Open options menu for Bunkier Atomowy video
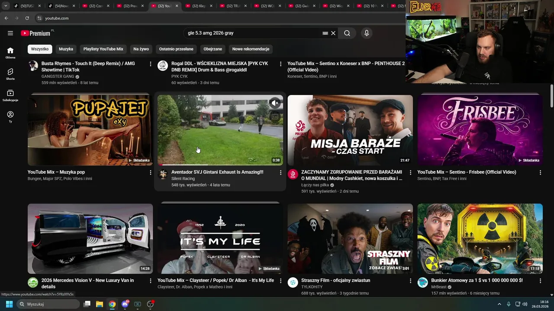Viewport: 554px width, 311px height. pyautogui.click(x=540, y=281)
